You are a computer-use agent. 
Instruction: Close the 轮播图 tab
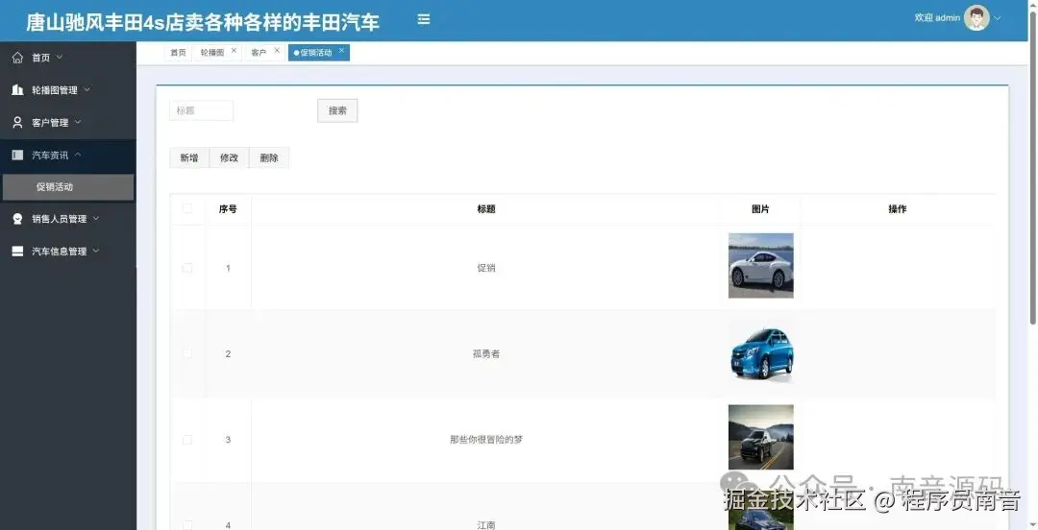[234, 50]
